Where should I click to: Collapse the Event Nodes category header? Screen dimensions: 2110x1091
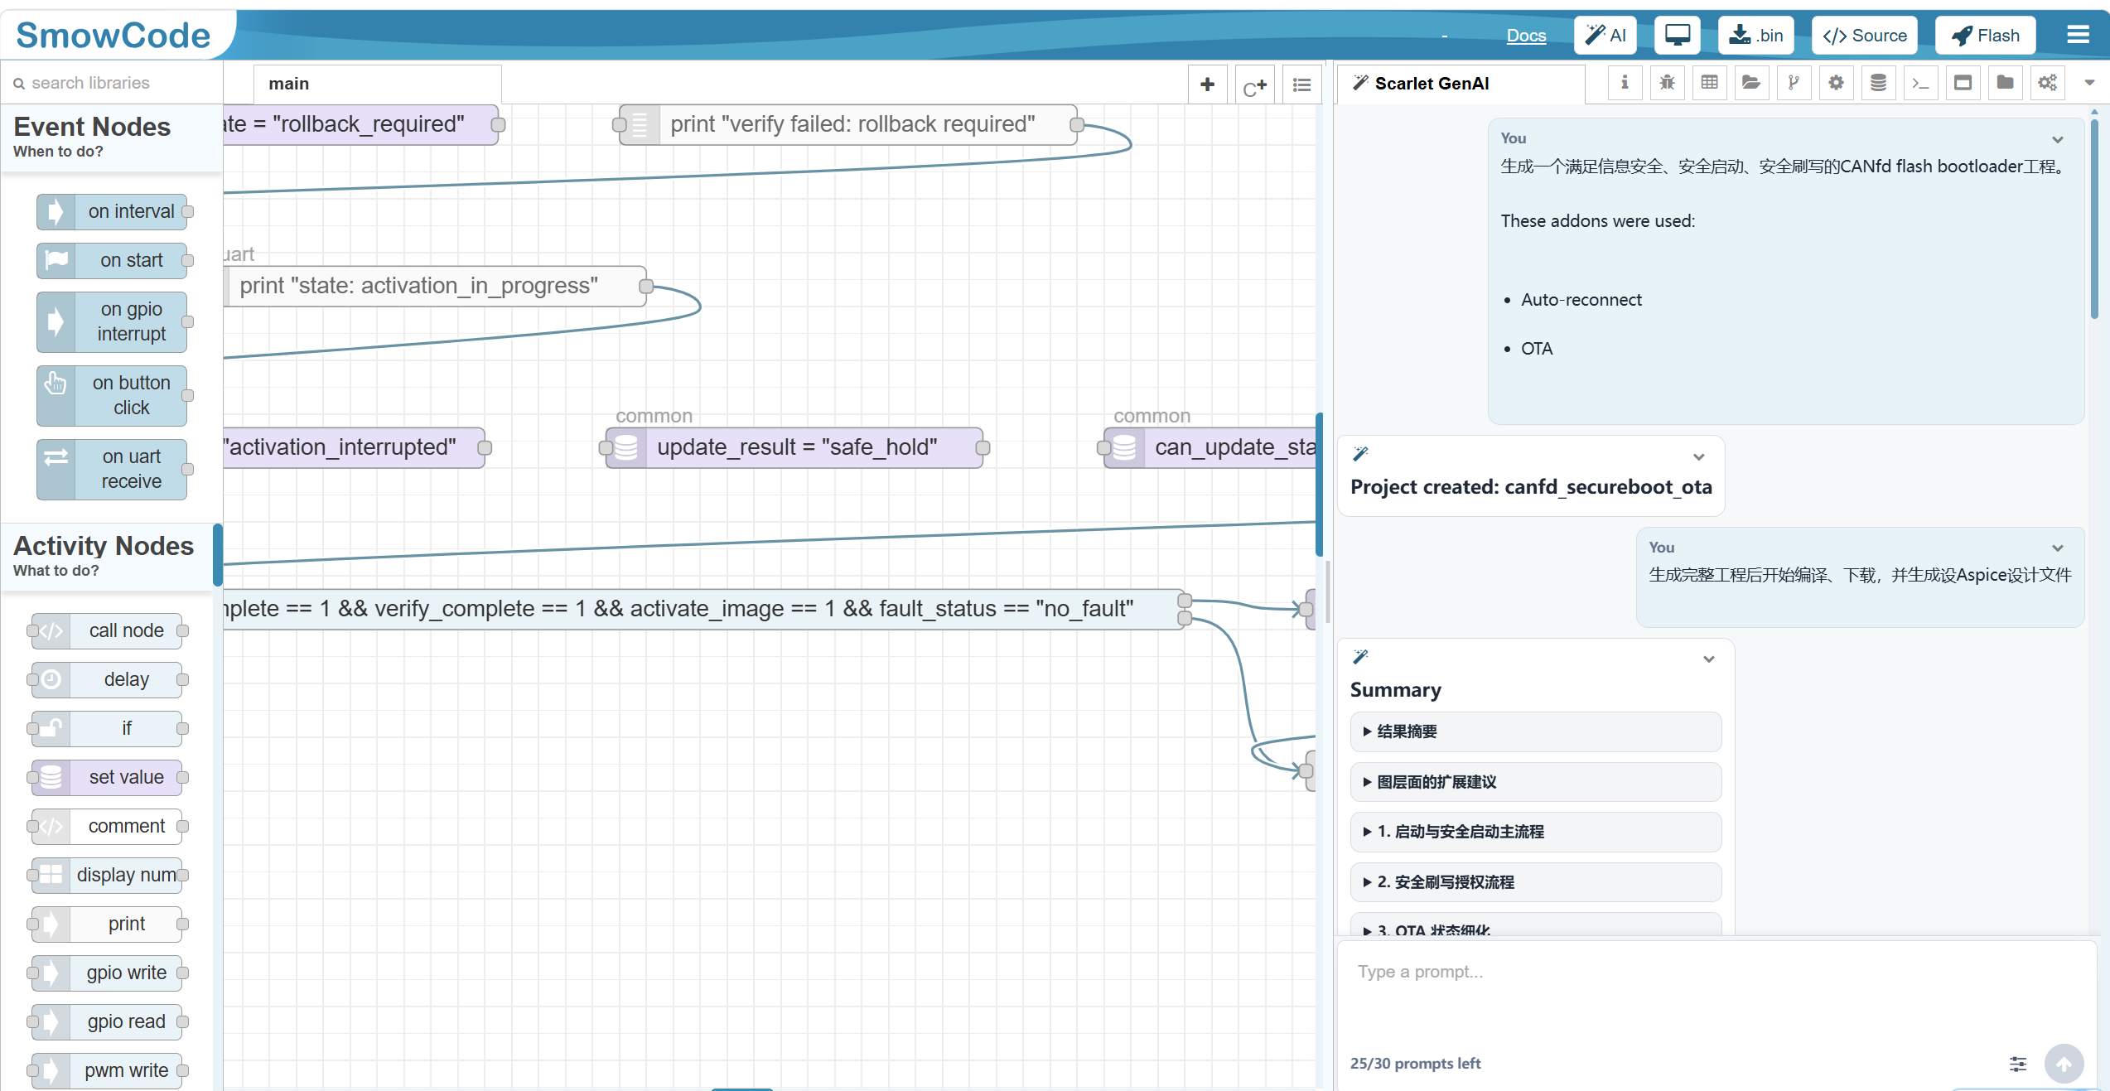[x=111, y=138]
